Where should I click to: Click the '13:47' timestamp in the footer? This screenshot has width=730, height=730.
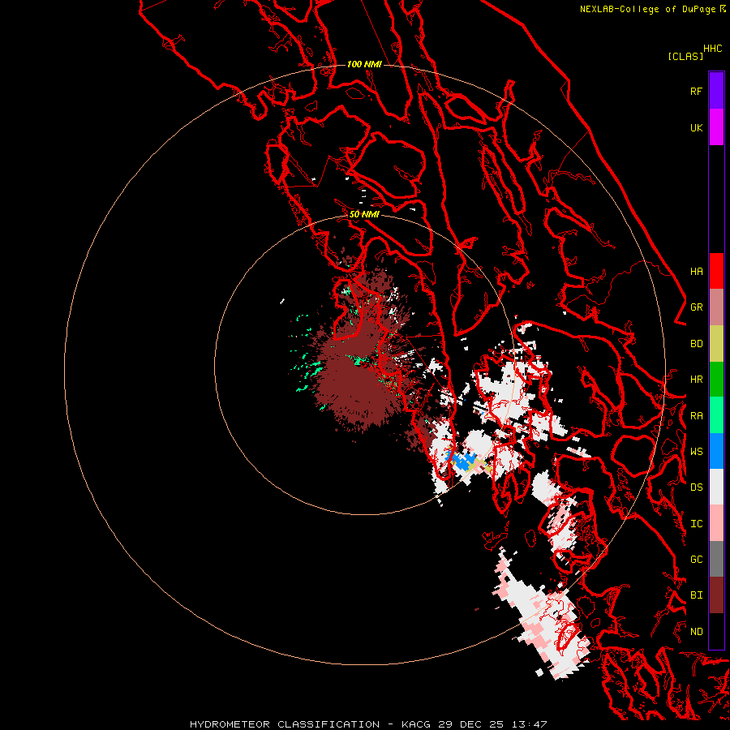click(529, 724)
